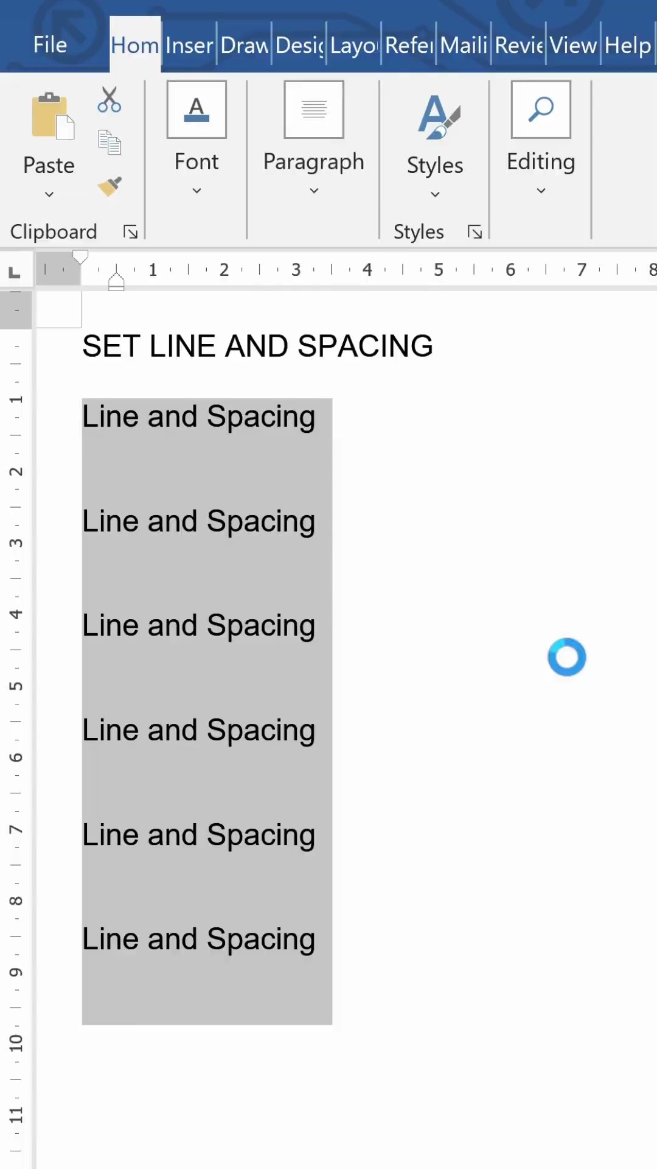
Task: Expand the Font dropdown chevron
Action: [196, 191]
